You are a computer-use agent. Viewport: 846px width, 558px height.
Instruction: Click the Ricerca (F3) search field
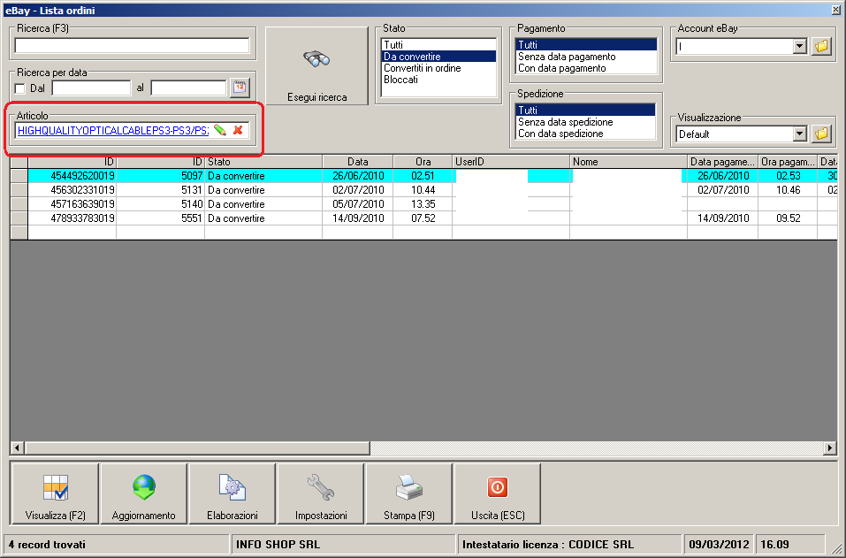(133, 46)
